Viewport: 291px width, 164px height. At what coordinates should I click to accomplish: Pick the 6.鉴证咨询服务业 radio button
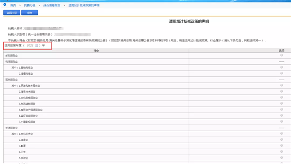point(281,115)
